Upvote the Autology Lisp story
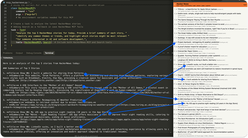Viewport: 248px width, 138px height. point(176,38)
